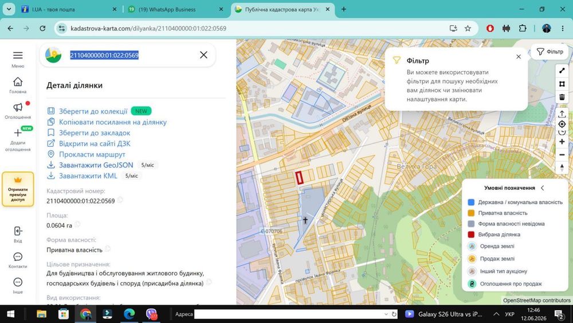The width and height of the screenshot is (573, 323).
Task: Open the hamburger Меню icon
Action: pos(18,55)
